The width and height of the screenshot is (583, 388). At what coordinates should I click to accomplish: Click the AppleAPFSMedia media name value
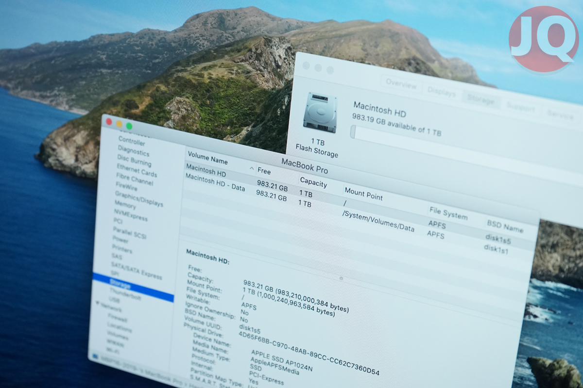[275, 367]
